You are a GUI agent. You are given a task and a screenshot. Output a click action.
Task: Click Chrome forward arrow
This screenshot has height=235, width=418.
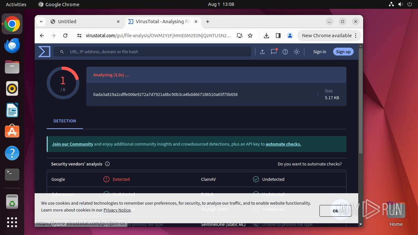[54, 36]
